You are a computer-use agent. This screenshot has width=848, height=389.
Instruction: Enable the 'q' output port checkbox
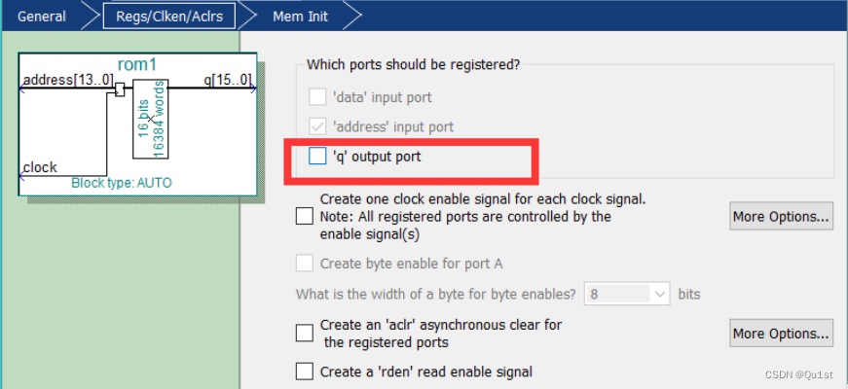[x=317, y=156]
